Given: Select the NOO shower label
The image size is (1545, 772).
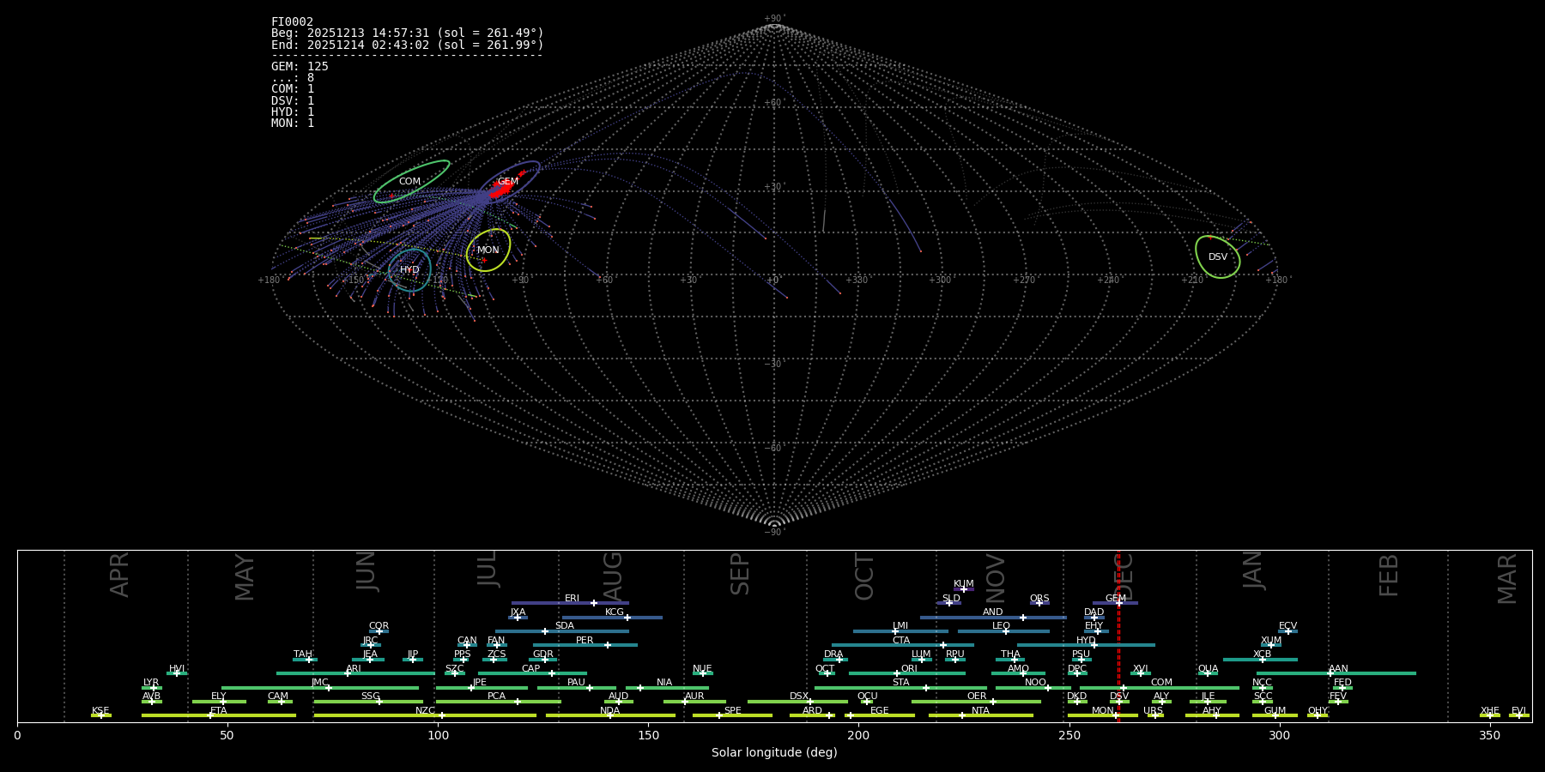Looking at the screenshot, I should pos(1035,683).
